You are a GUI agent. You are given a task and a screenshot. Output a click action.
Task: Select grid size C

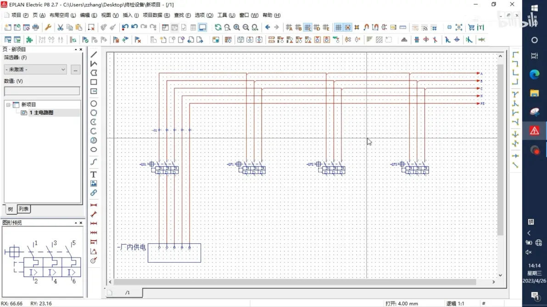point(307,27)
